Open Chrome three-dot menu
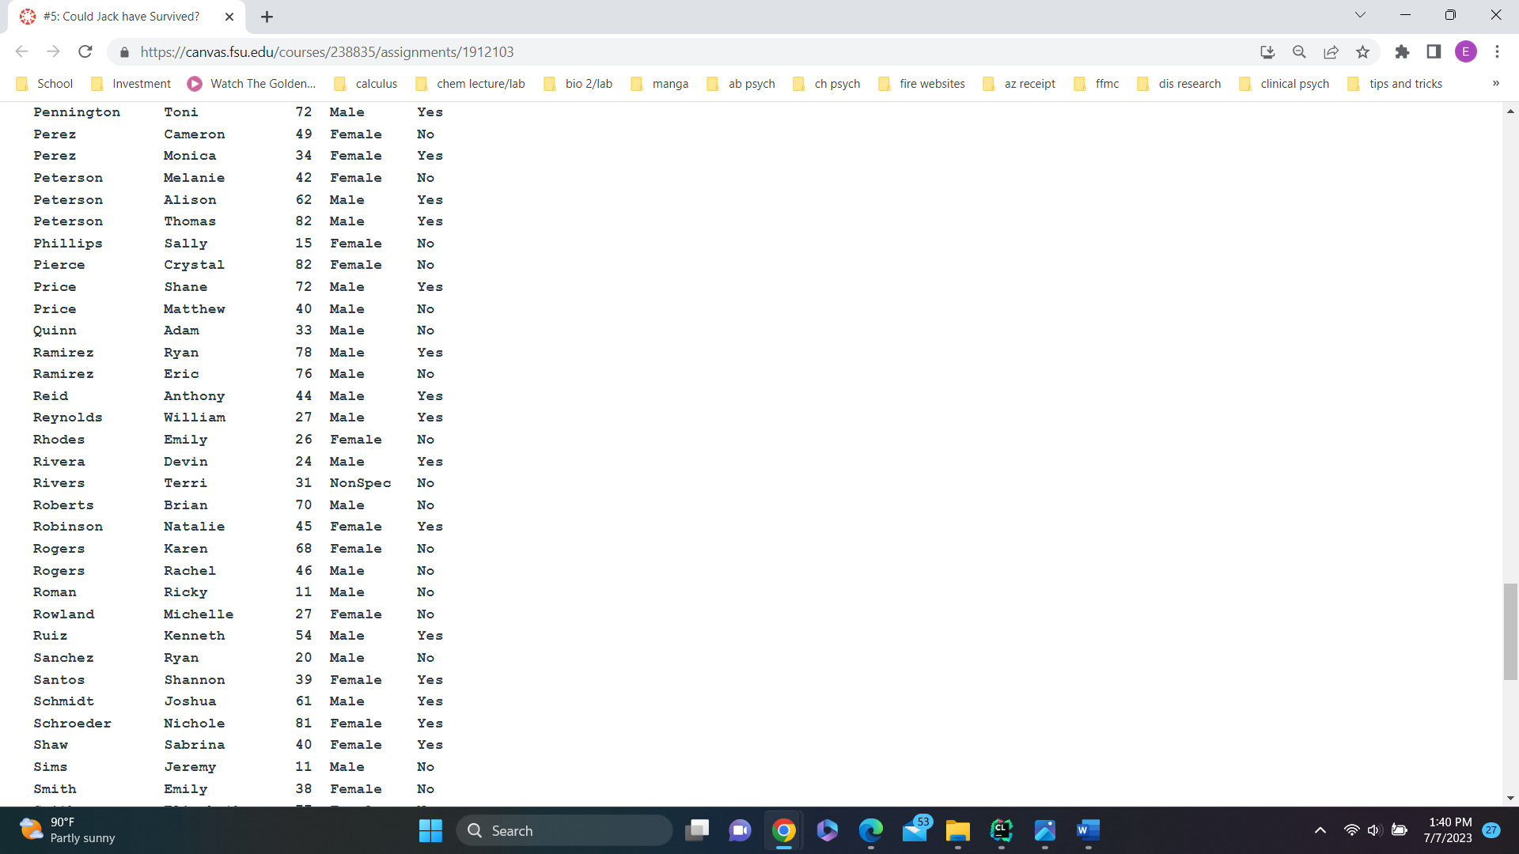The width and height of the screenshot is (1519, 854). pos(1497,52)
